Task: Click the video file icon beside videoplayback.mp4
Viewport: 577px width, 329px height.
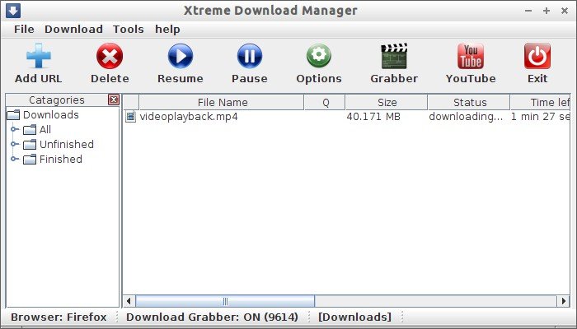Action: pyautogui.click(x=130, y=117)
